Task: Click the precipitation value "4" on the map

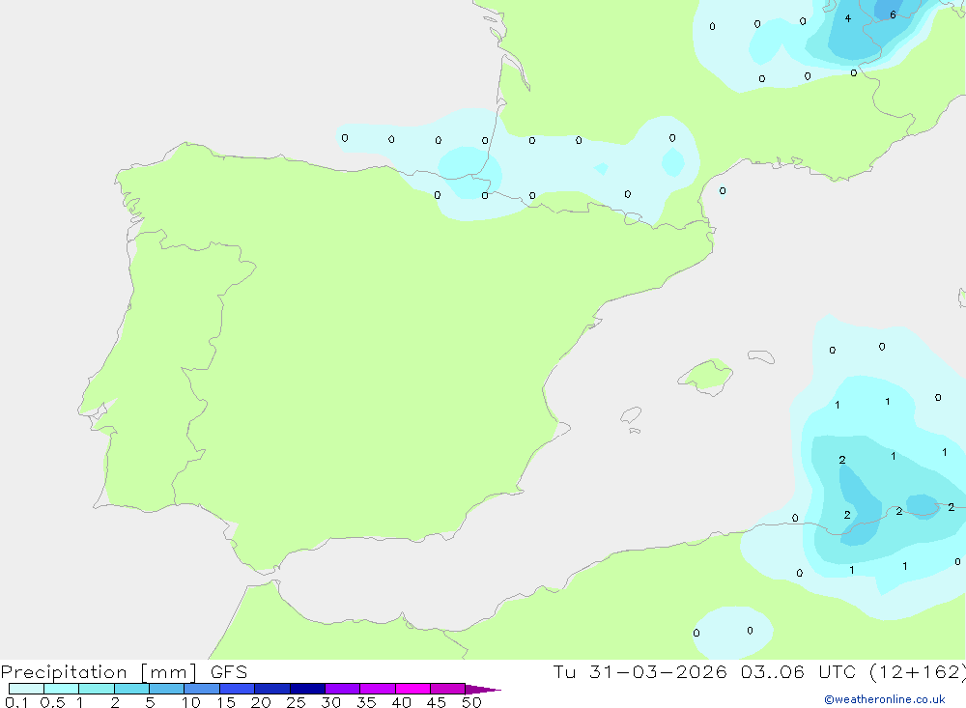Action: (x=848, y=18)
